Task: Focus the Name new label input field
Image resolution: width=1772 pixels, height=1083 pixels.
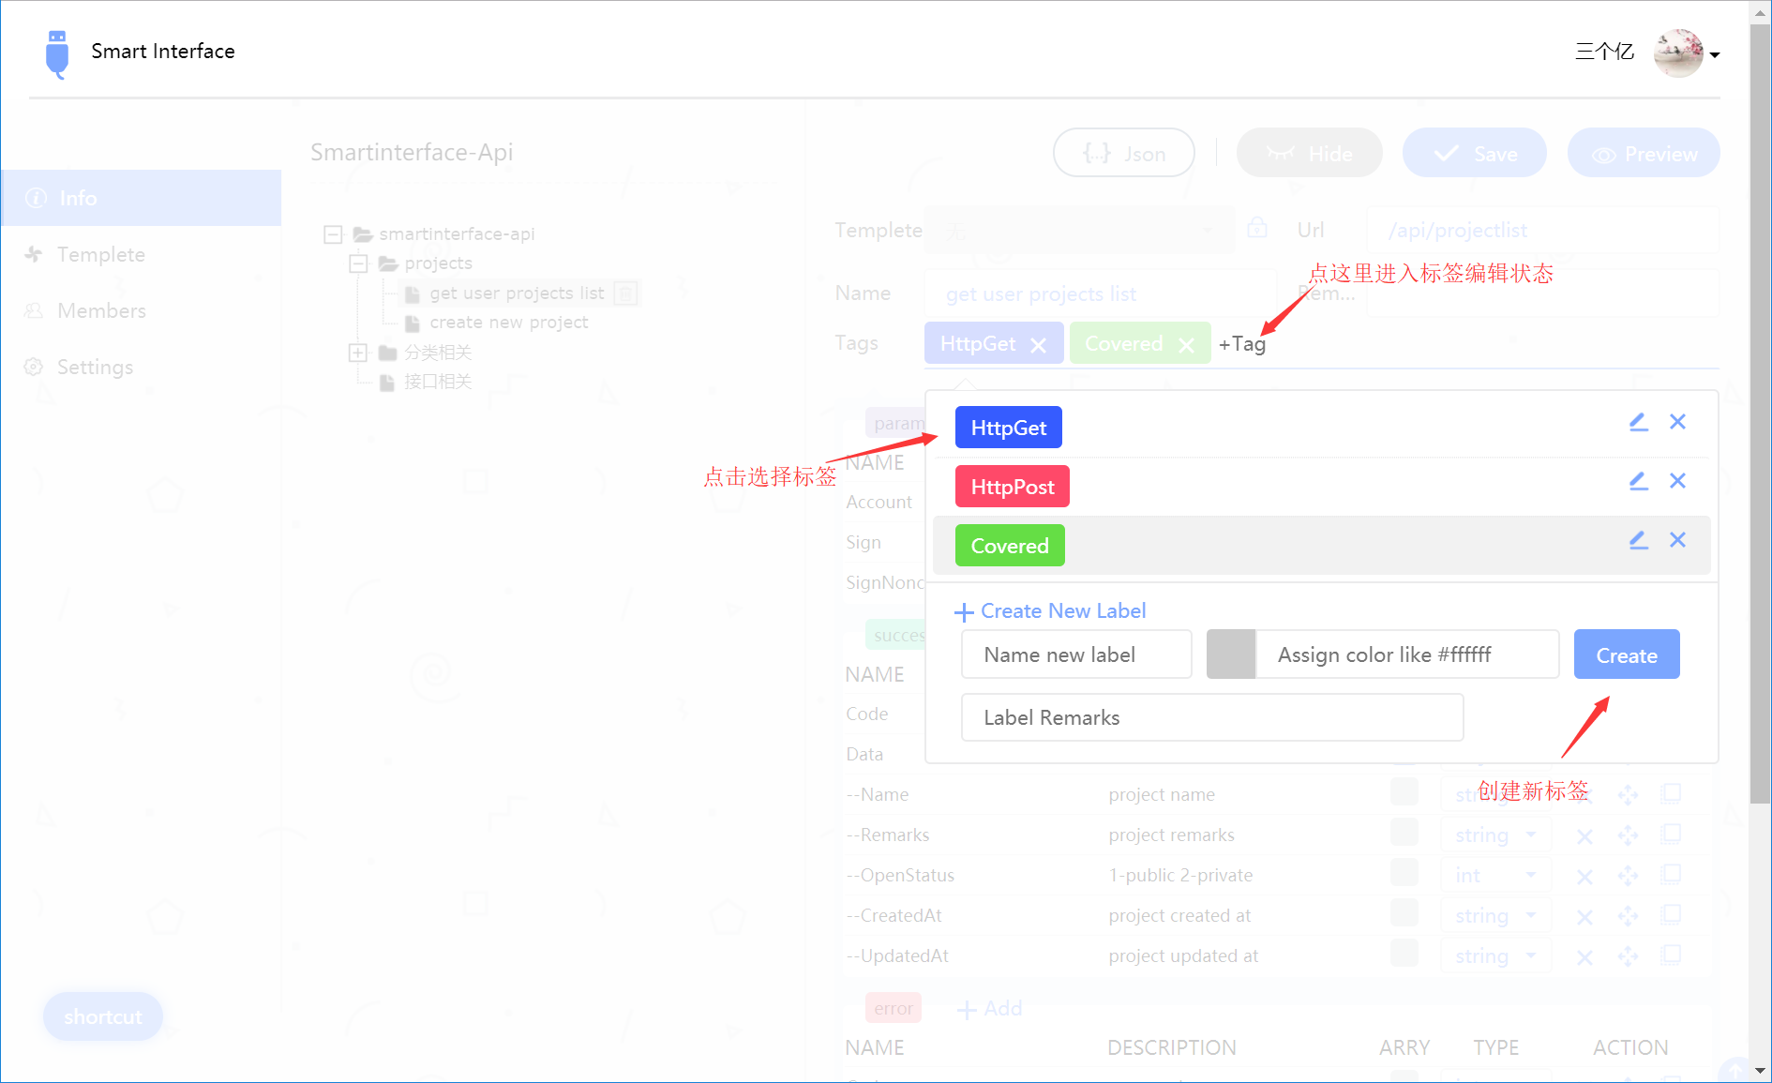Action: point(1075,654)
